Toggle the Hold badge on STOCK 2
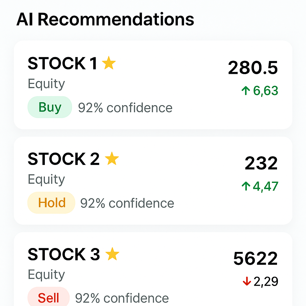The image size is (306, 306). (x=51, y=203)
